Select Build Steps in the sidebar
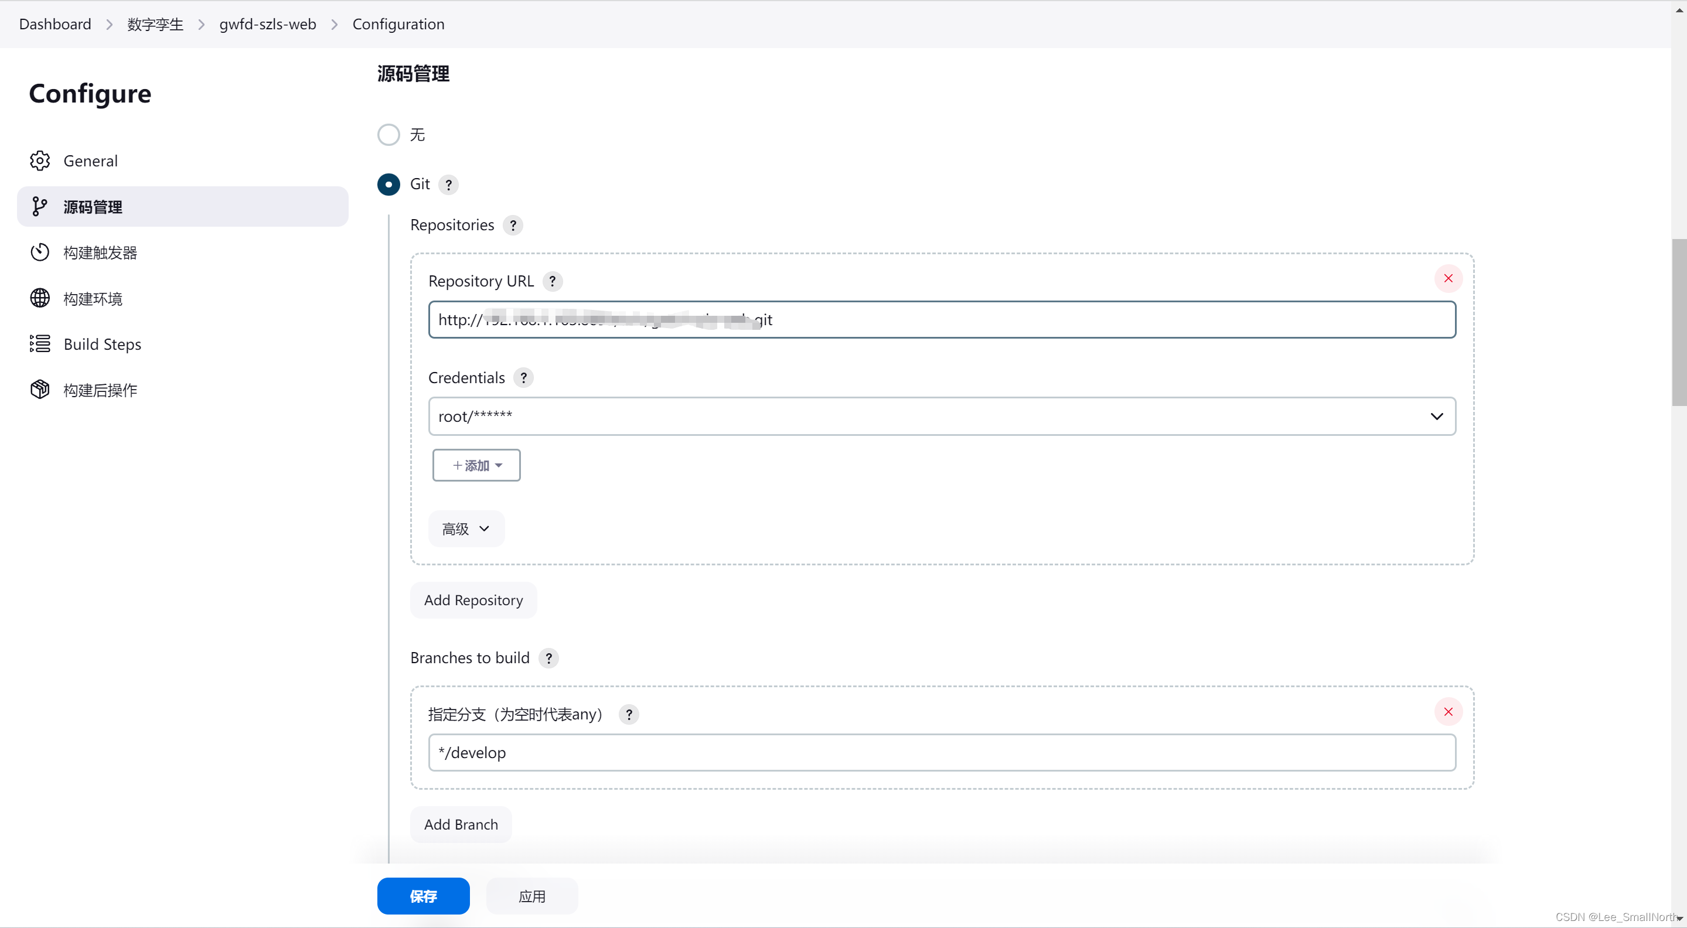The height and width of the screenshot is (928, 1687). pyautogui.click(x=102, y=344)
